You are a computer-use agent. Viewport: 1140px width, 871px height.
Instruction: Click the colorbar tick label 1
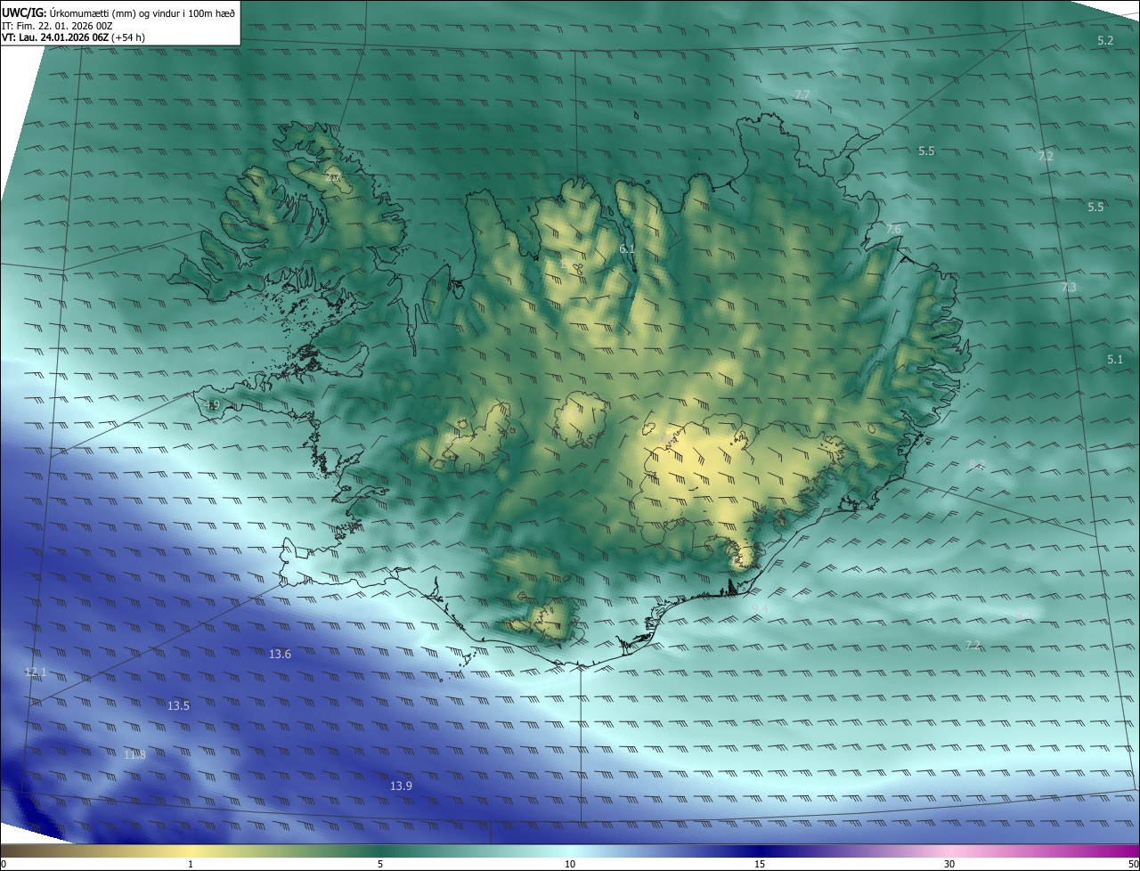pos(191,864)
